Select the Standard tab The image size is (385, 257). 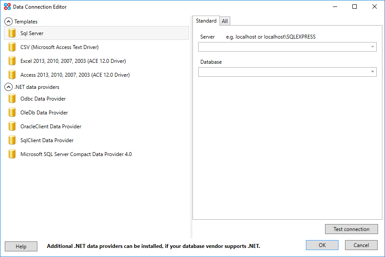tap(206, 20)
